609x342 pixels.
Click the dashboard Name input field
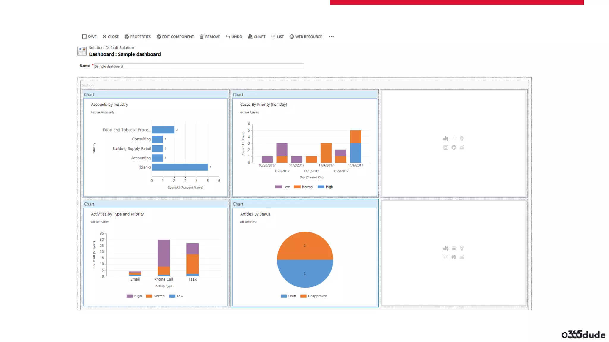(199, 66)
